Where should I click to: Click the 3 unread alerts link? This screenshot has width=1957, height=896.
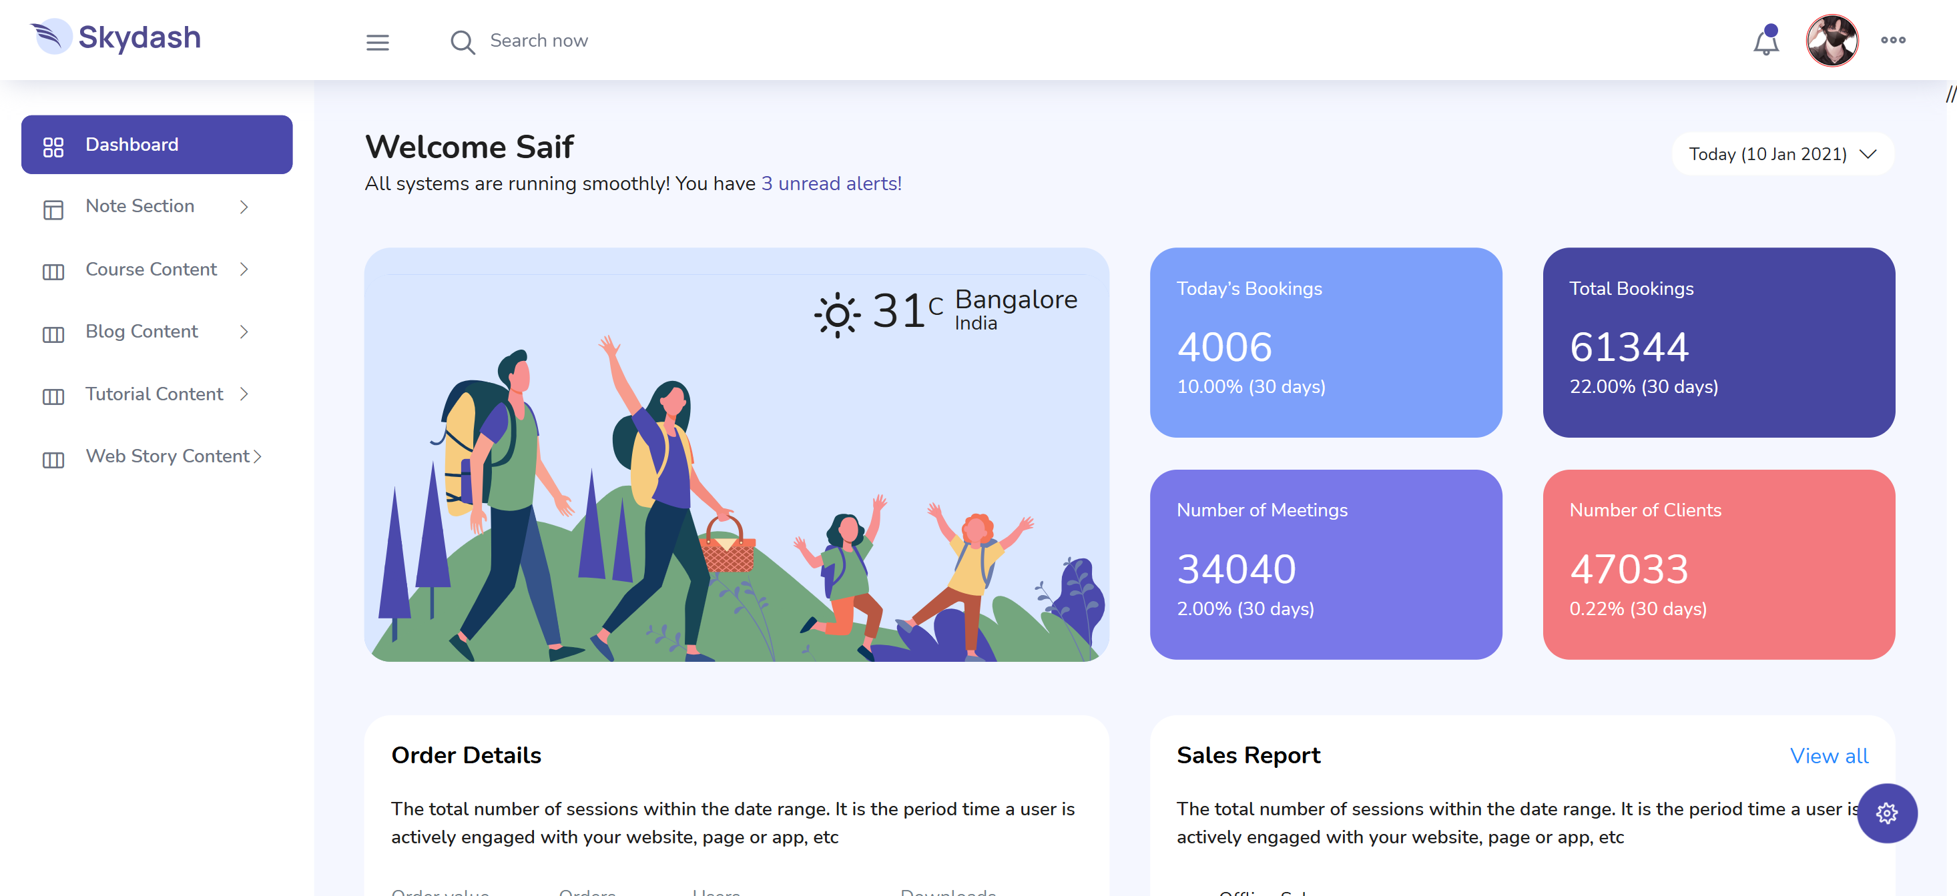click(x=831, y=183)
